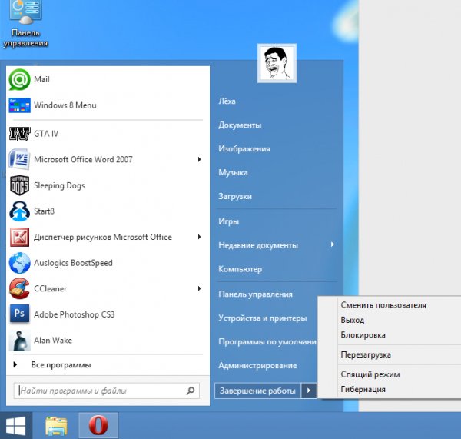
Task: Select Блокировка to lock the PC
Action: 363,335
